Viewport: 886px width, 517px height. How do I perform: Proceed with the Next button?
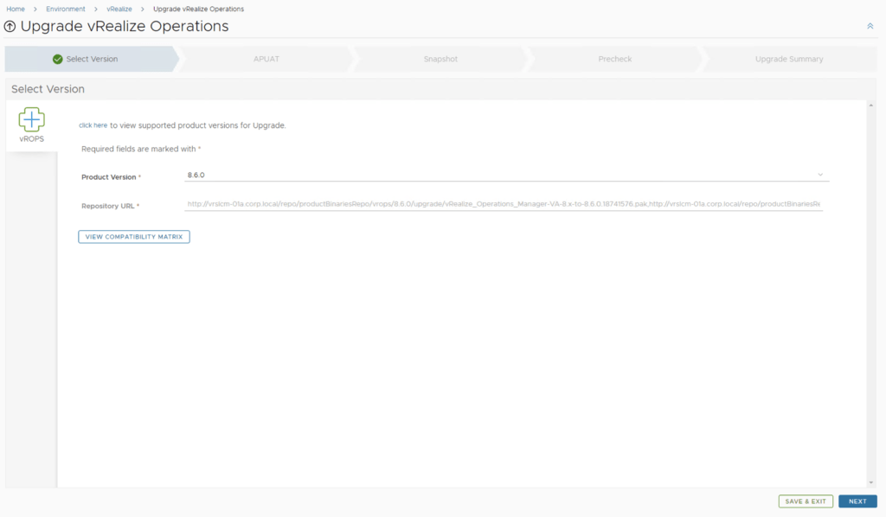[857, 501]
